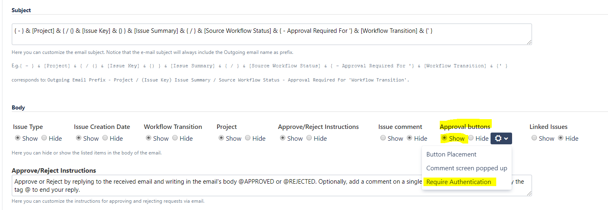Select Require Authentication menu entry

coord(458,182)
